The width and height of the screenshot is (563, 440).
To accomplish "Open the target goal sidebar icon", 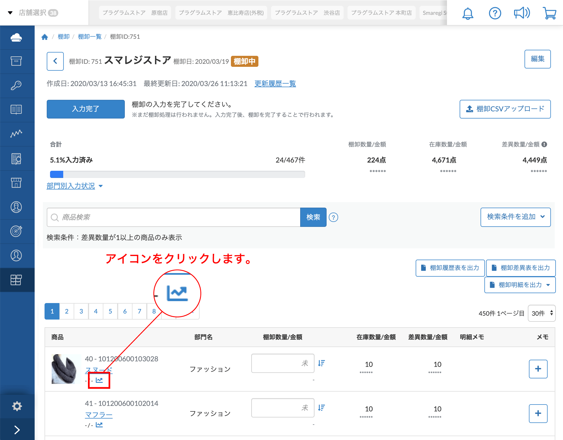I will 16,231.
